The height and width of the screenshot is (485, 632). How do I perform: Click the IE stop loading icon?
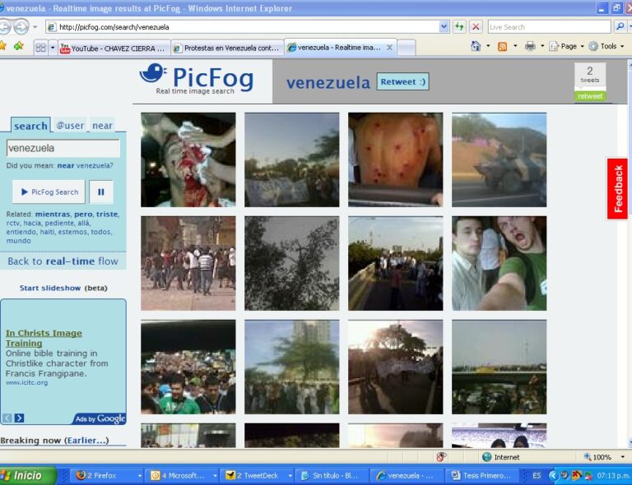(476, 27)
